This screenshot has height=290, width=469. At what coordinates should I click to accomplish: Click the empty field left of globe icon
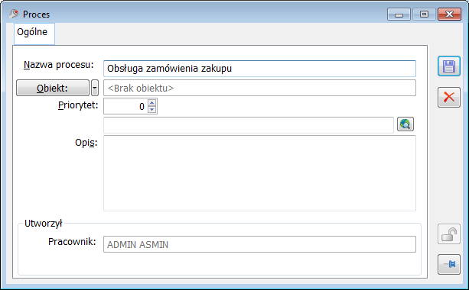(248, 125)
